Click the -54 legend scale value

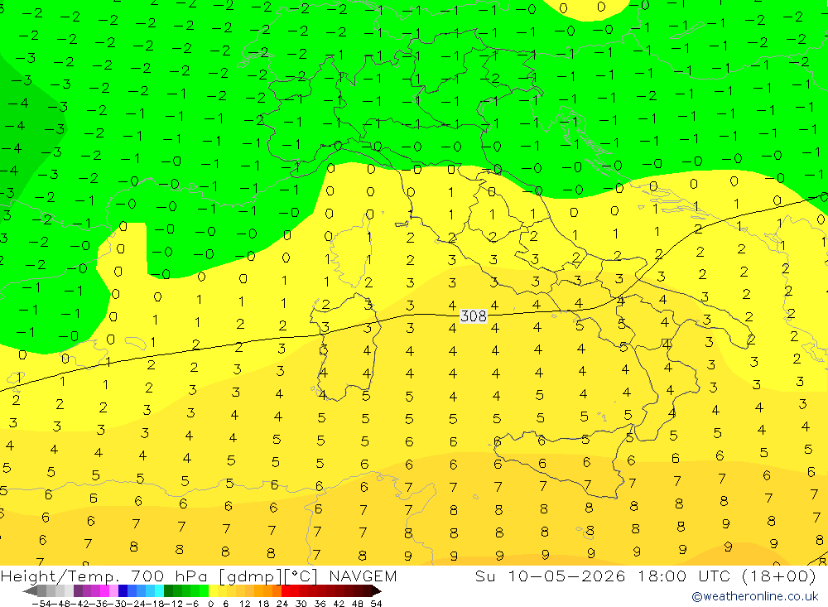pyautogui.click(x=41, y=604)
